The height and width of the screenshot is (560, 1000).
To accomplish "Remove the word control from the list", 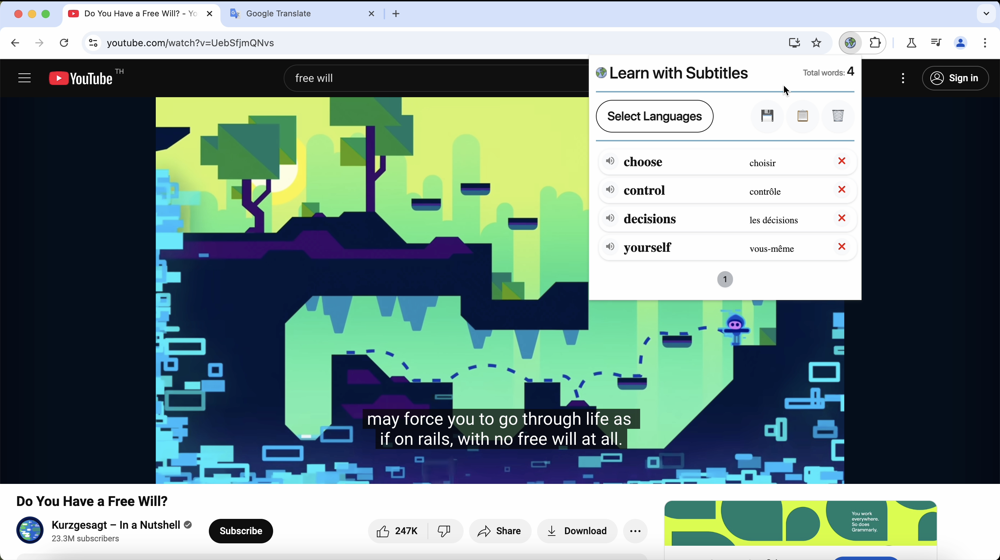I will pyautogui.click(x=841, y=190).
